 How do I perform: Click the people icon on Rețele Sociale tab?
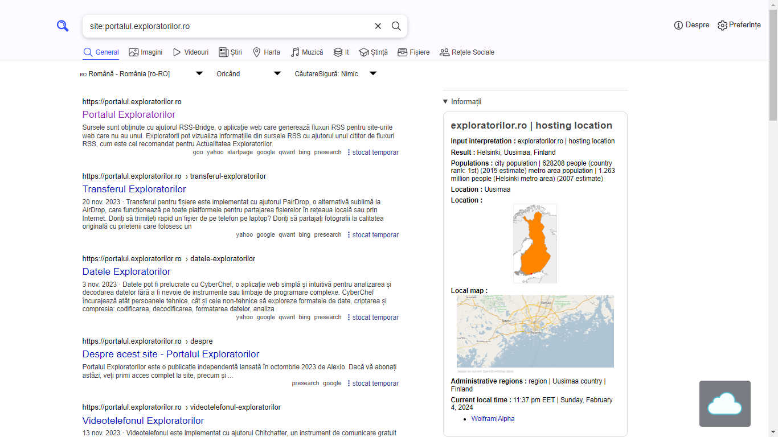444,52
